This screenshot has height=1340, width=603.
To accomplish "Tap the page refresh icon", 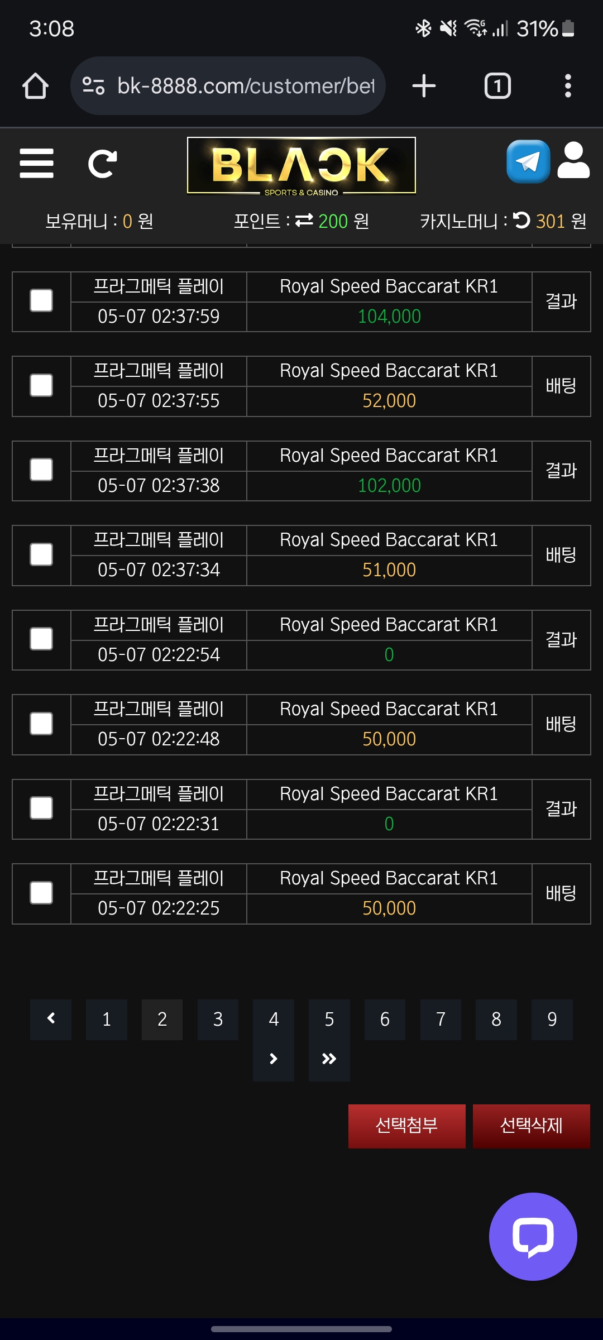I will (102, 164).
